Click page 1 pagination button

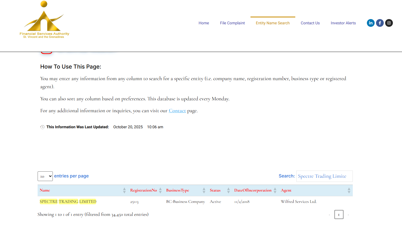point(339,214)
